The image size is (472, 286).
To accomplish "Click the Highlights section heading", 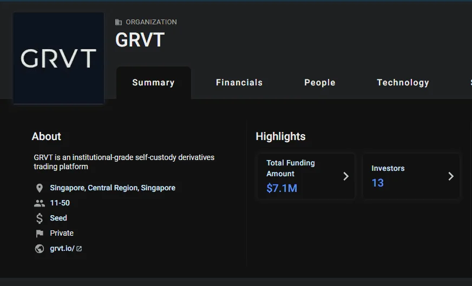I will (x=280, y=137).
